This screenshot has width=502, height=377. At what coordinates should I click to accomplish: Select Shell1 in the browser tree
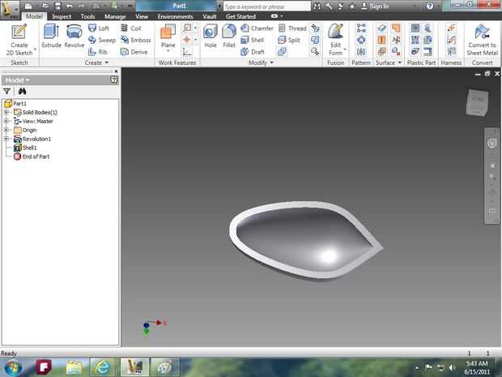tap(26, 148)
